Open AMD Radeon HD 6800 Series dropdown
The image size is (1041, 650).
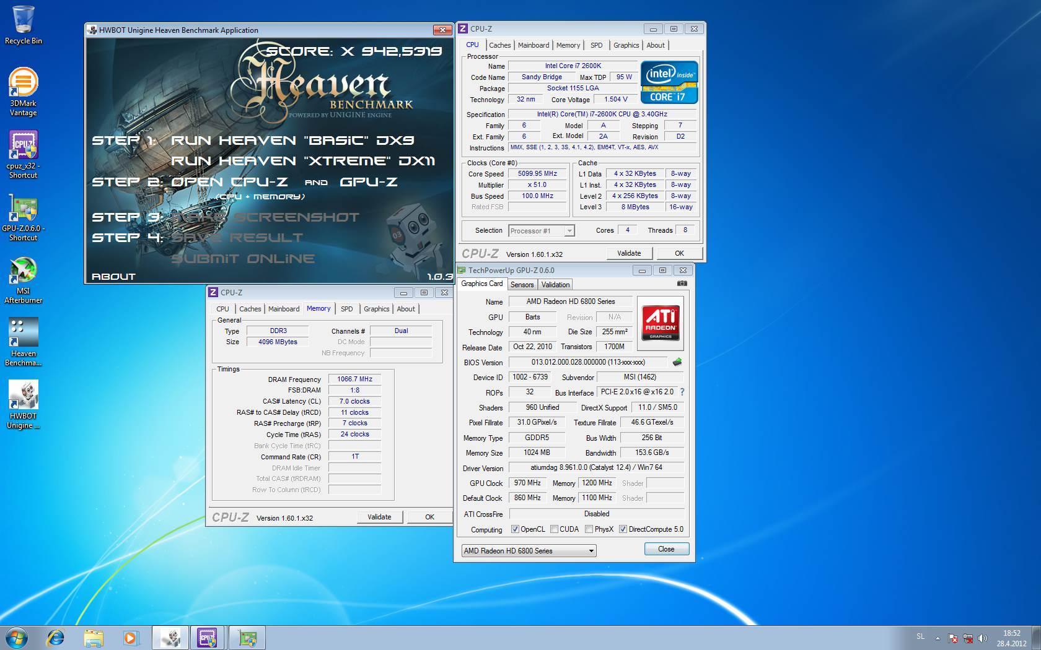[x=529, y=550]
